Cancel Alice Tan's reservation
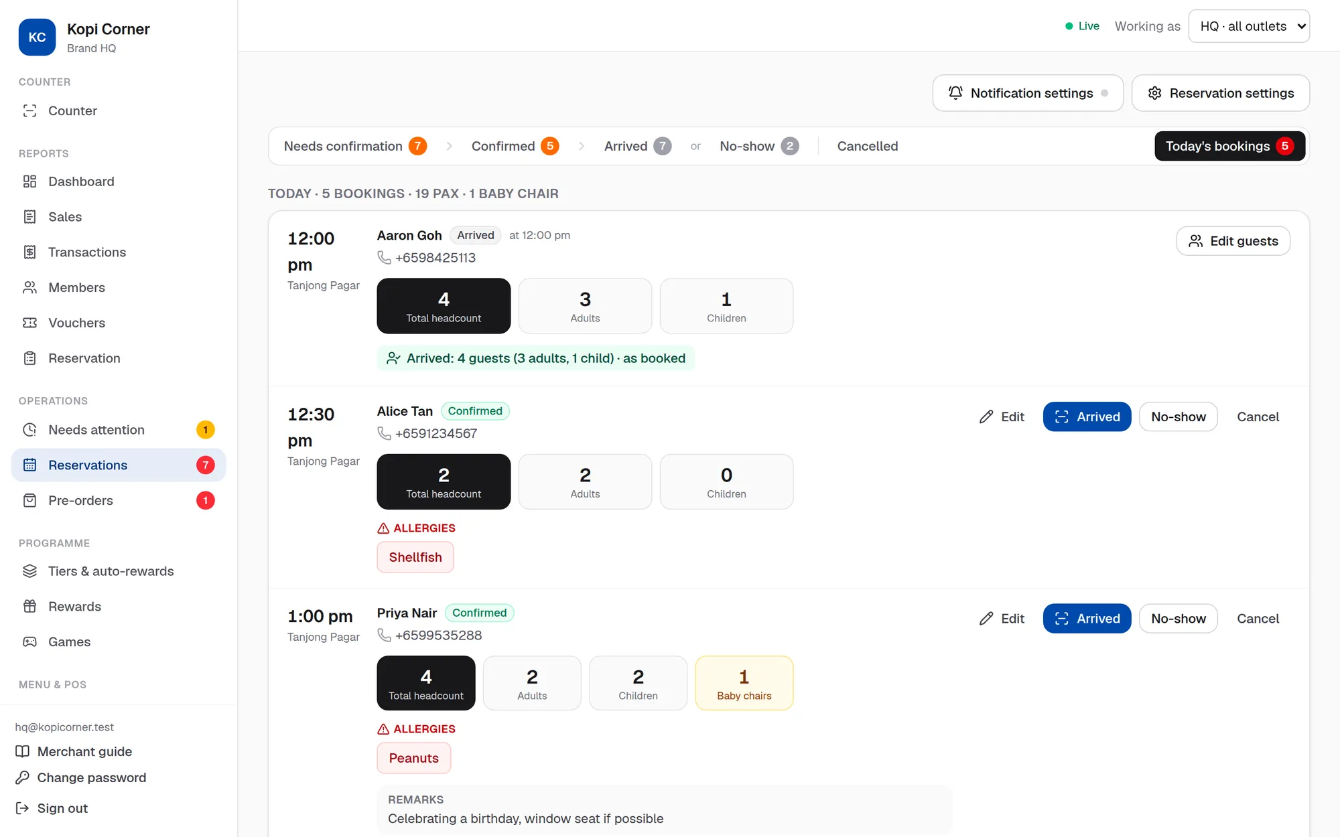The image size is (1340, 837). click(1258, 416)
